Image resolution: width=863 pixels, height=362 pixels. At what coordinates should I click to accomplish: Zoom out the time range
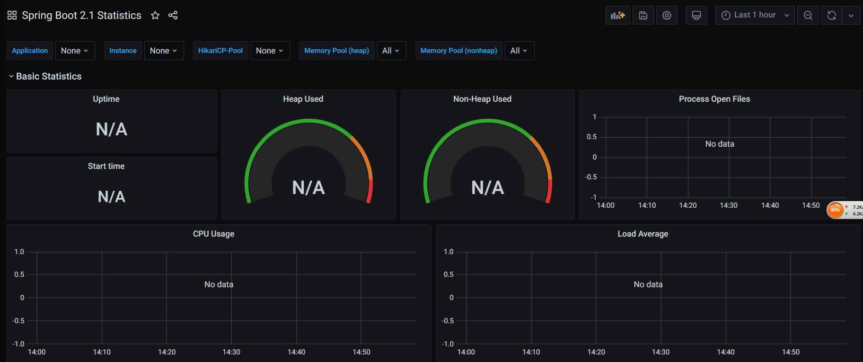(x=808, y=15)
